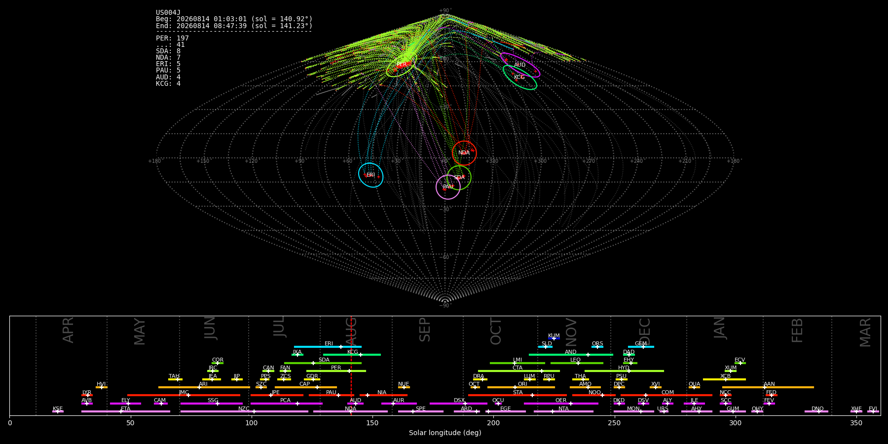Click the PER count entry in legend
The height and width of the screenshot is (444, 888).
(172, 38)
